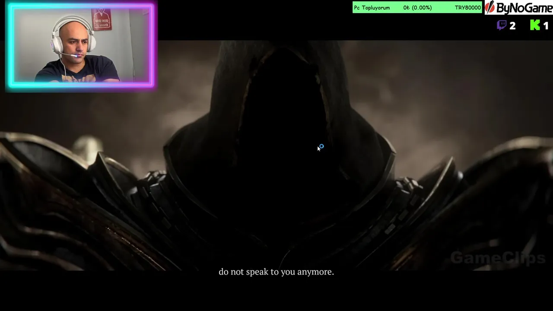This screenshot has height=311, width=553.
Task: Click the 'TRY80000' goal amount text
Action: (467, 8)
